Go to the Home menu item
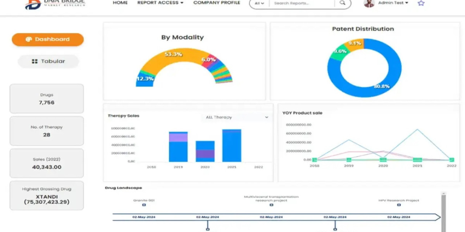Image resolution: width=465 pixels, height=232 pixels. [x=120, y=3]
